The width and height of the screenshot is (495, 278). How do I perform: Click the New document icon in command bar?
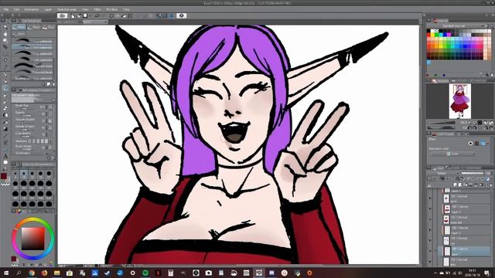(73, 15)
